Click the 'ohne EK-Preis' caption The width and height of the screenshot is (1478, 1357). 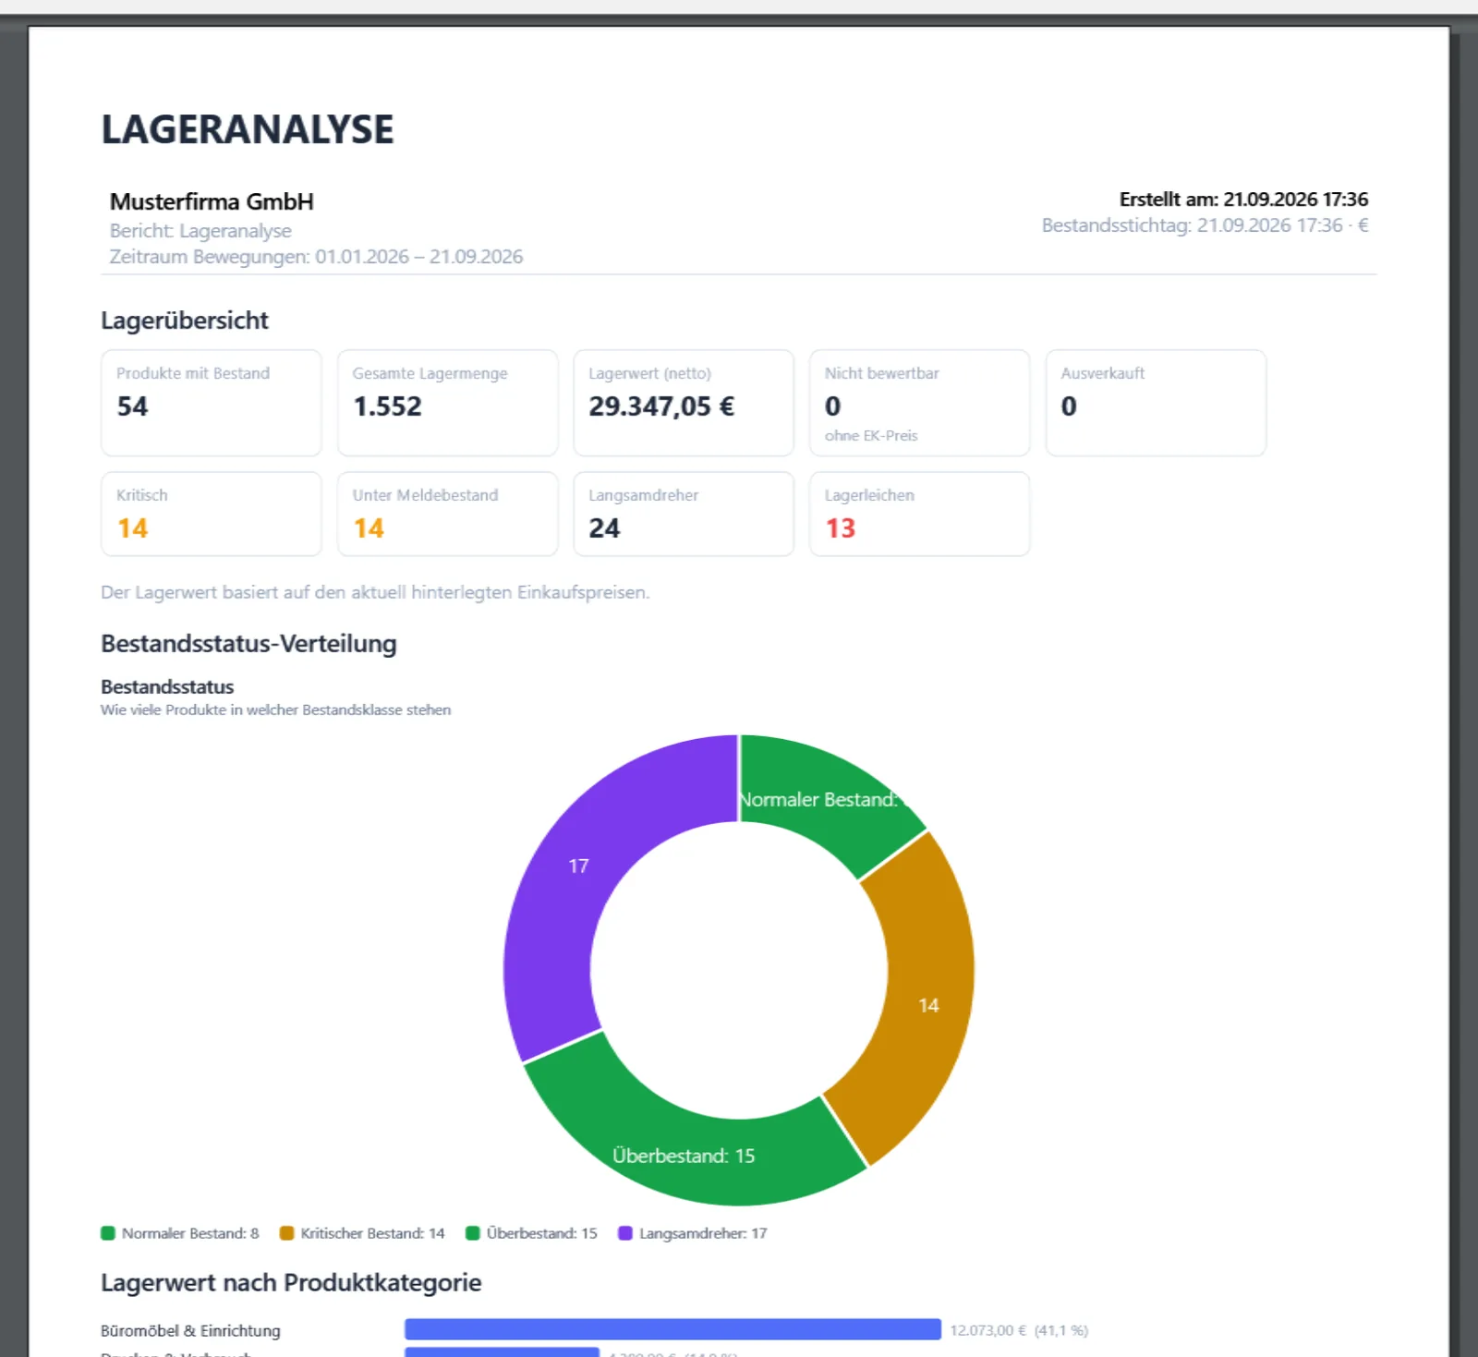(x=871, y=435)
